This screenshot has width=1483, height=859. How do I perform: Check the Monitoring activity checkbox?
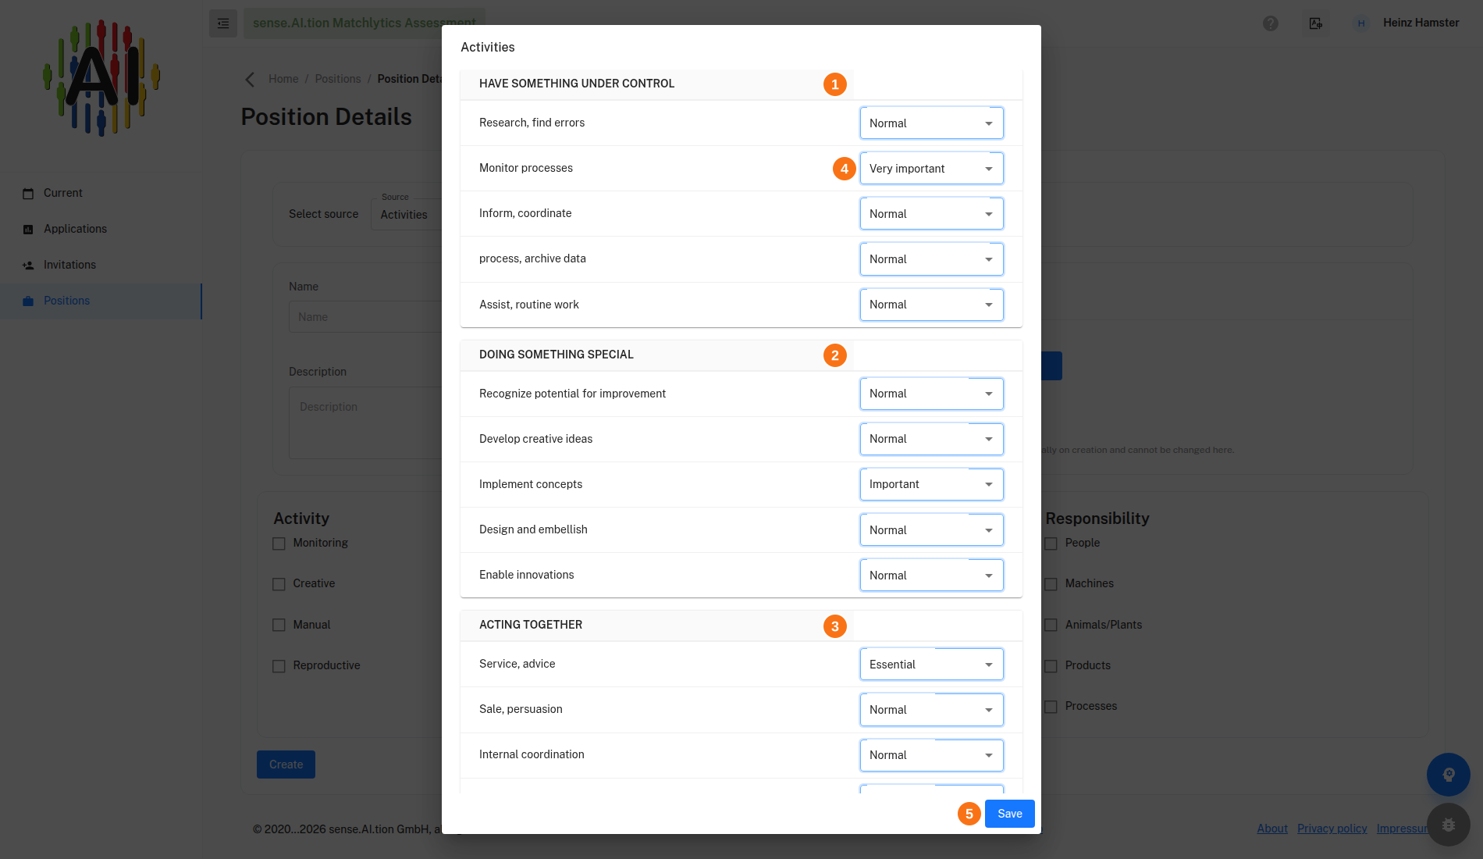(279, 544)
